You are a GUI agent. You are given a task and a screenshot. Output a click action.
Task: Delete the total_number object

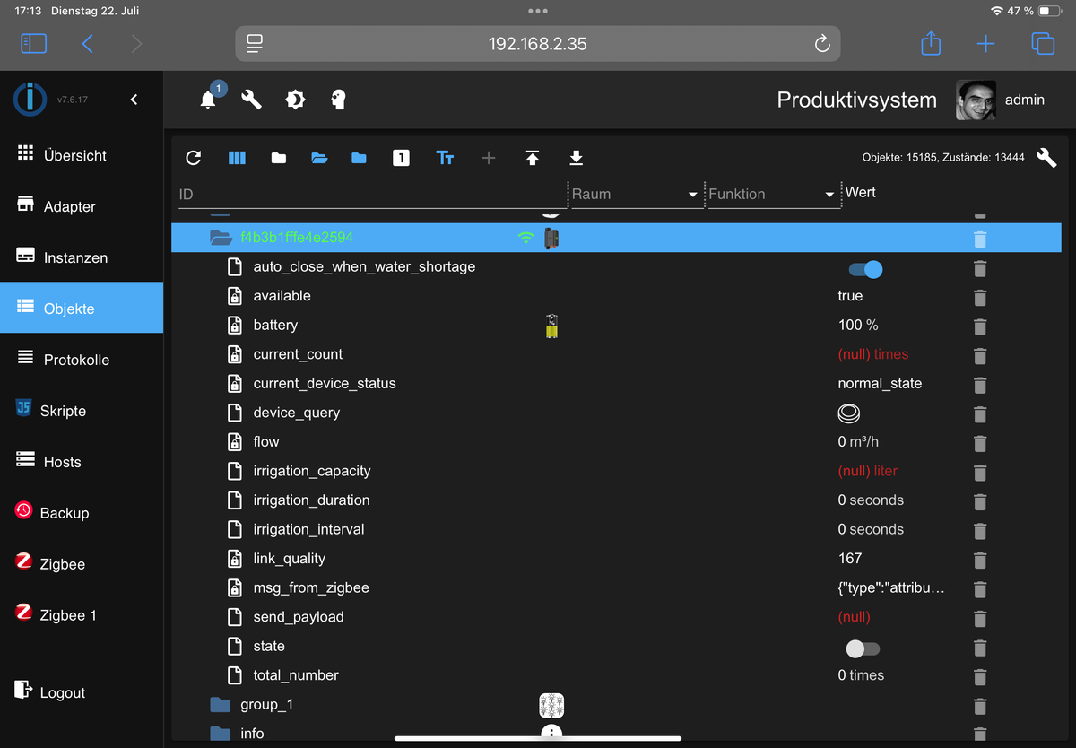click(980, 676)
